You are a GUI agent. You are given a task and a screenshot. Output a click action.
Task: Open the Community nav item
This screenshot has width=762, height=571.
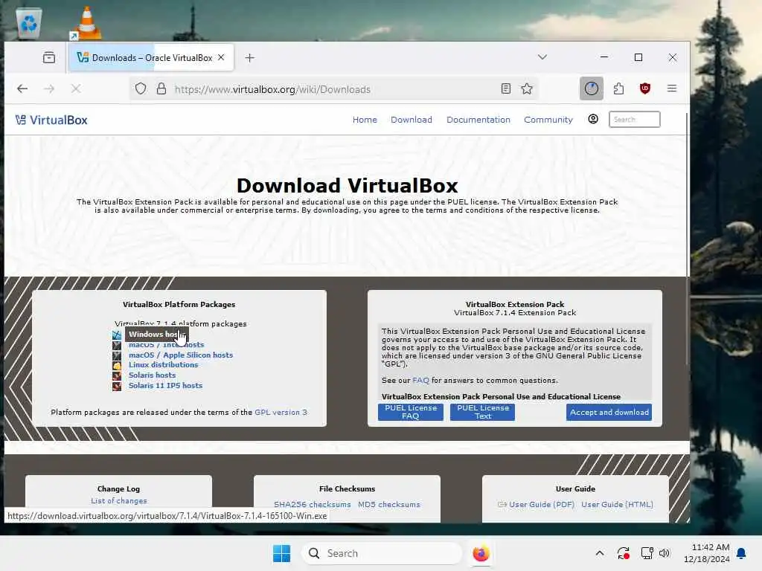548,120
